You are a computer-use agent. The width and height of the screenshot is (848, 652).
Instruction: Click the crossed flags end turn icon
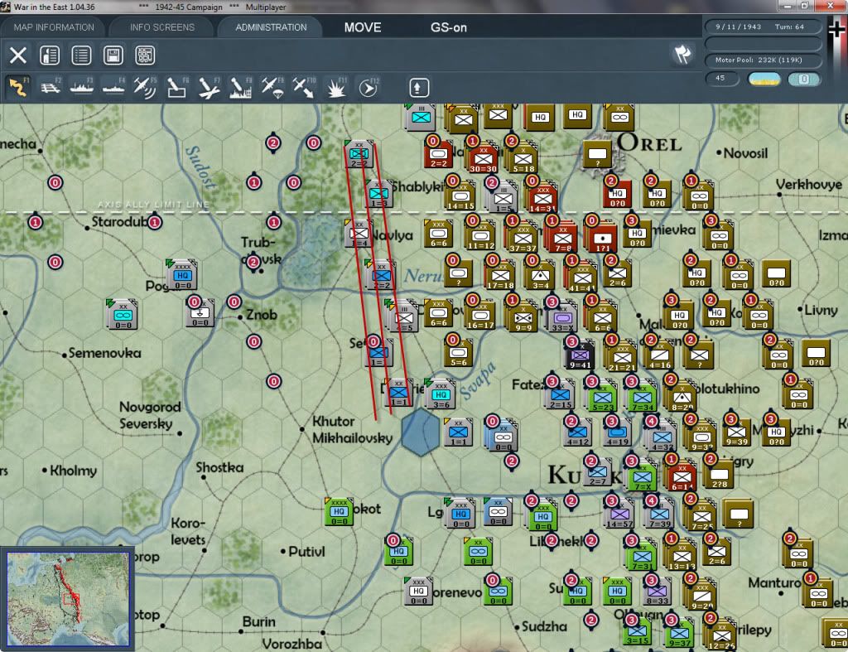(x=682, y=55)
